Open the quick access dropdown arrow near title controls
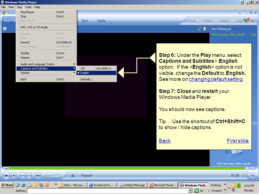Screen dimensions: 259x194 coord(240,13)
